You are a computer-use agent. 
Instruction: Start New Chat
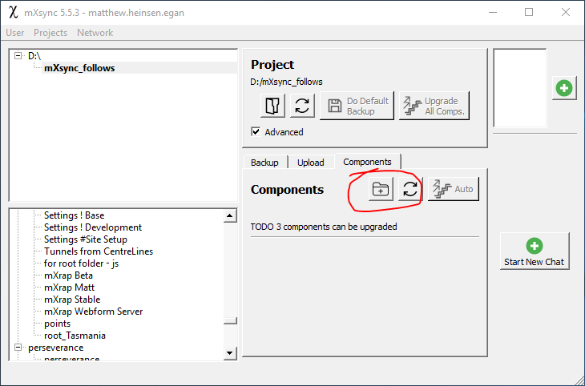(534, 252)
